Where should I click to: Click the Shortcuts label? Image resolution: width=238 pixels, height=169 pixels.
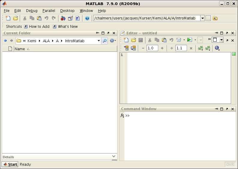point(14,27)
